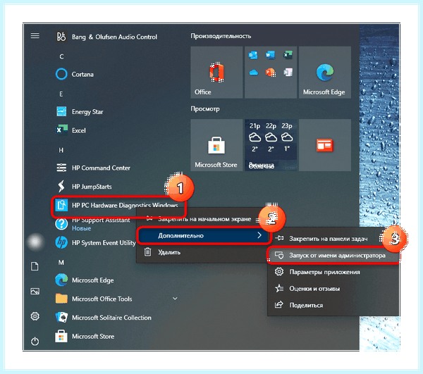Open the Settings gear in the left rail

point(35,316)
